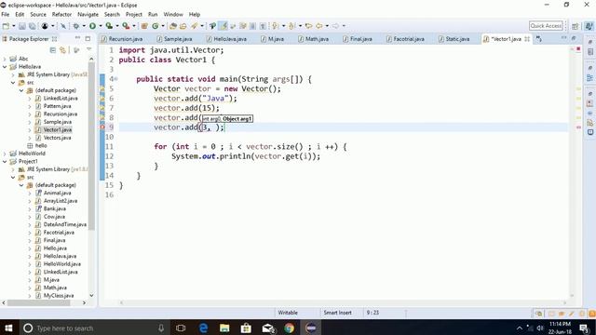Fold the main method at line 4

tap(115, 79)
